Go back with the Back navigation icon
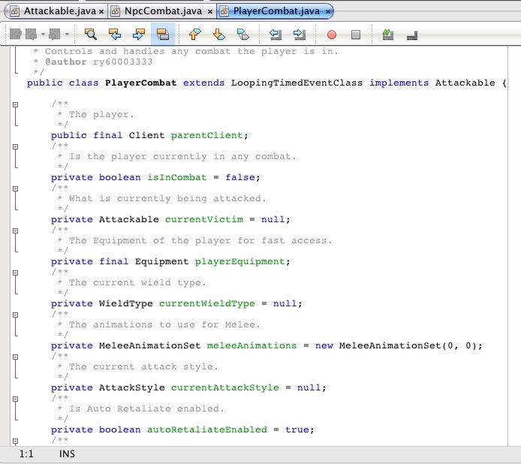Image resolution: width=521 pixels, height=464 pixels. (x=31, y=35)
